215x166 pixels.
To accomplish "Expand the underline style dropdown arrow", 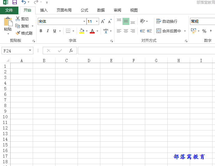I will [60, 31].
